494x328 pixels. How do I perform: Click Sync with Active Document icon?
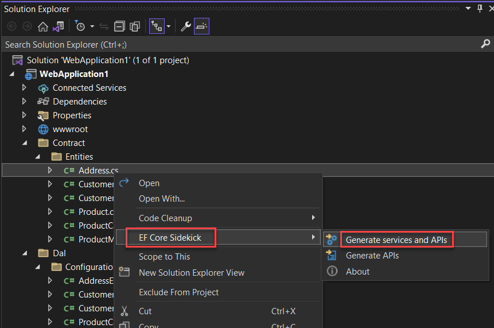tap(104, 27)
